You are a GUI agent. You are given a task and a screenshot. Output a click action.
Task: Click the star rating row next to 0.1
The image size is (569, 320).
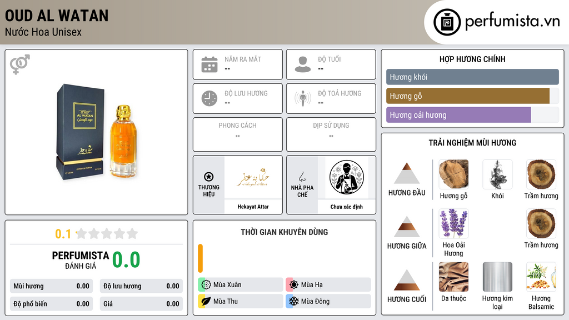click(107, 233)
